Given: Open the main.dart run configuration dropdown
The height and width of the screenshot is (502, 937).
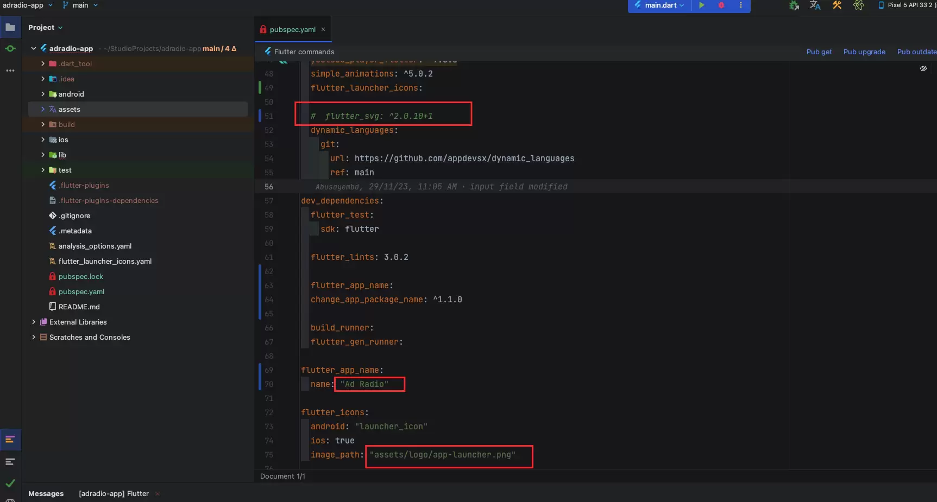Looking at the screenshot, I should [x=659, y=5].
